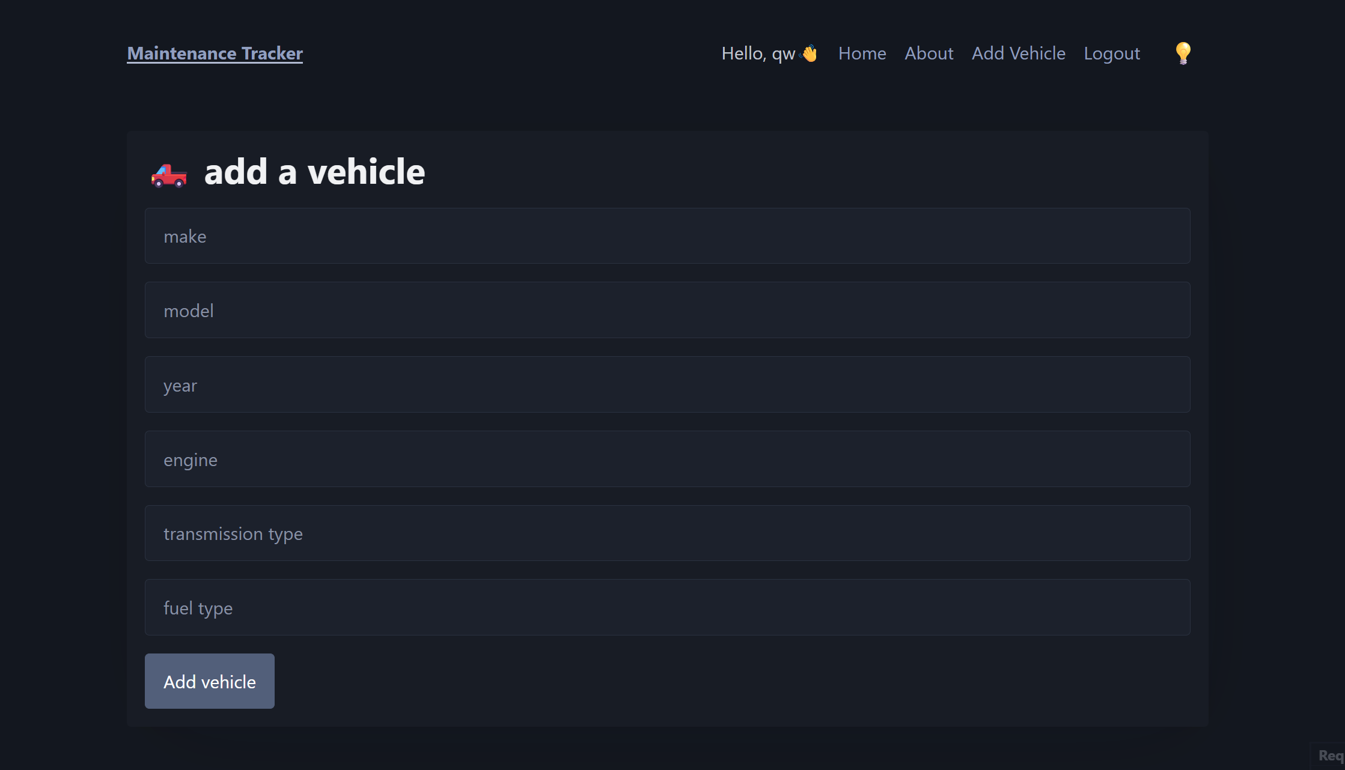
Task: Click the "add a vehicle" heading text
Action: (x=314, y=172)
